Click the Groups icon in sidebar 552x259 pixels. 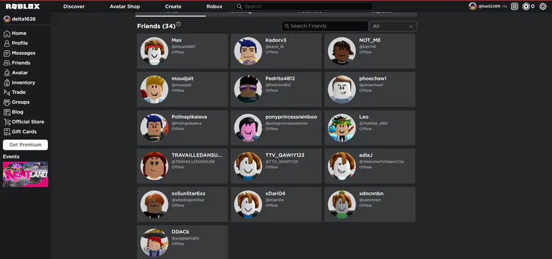7,102
